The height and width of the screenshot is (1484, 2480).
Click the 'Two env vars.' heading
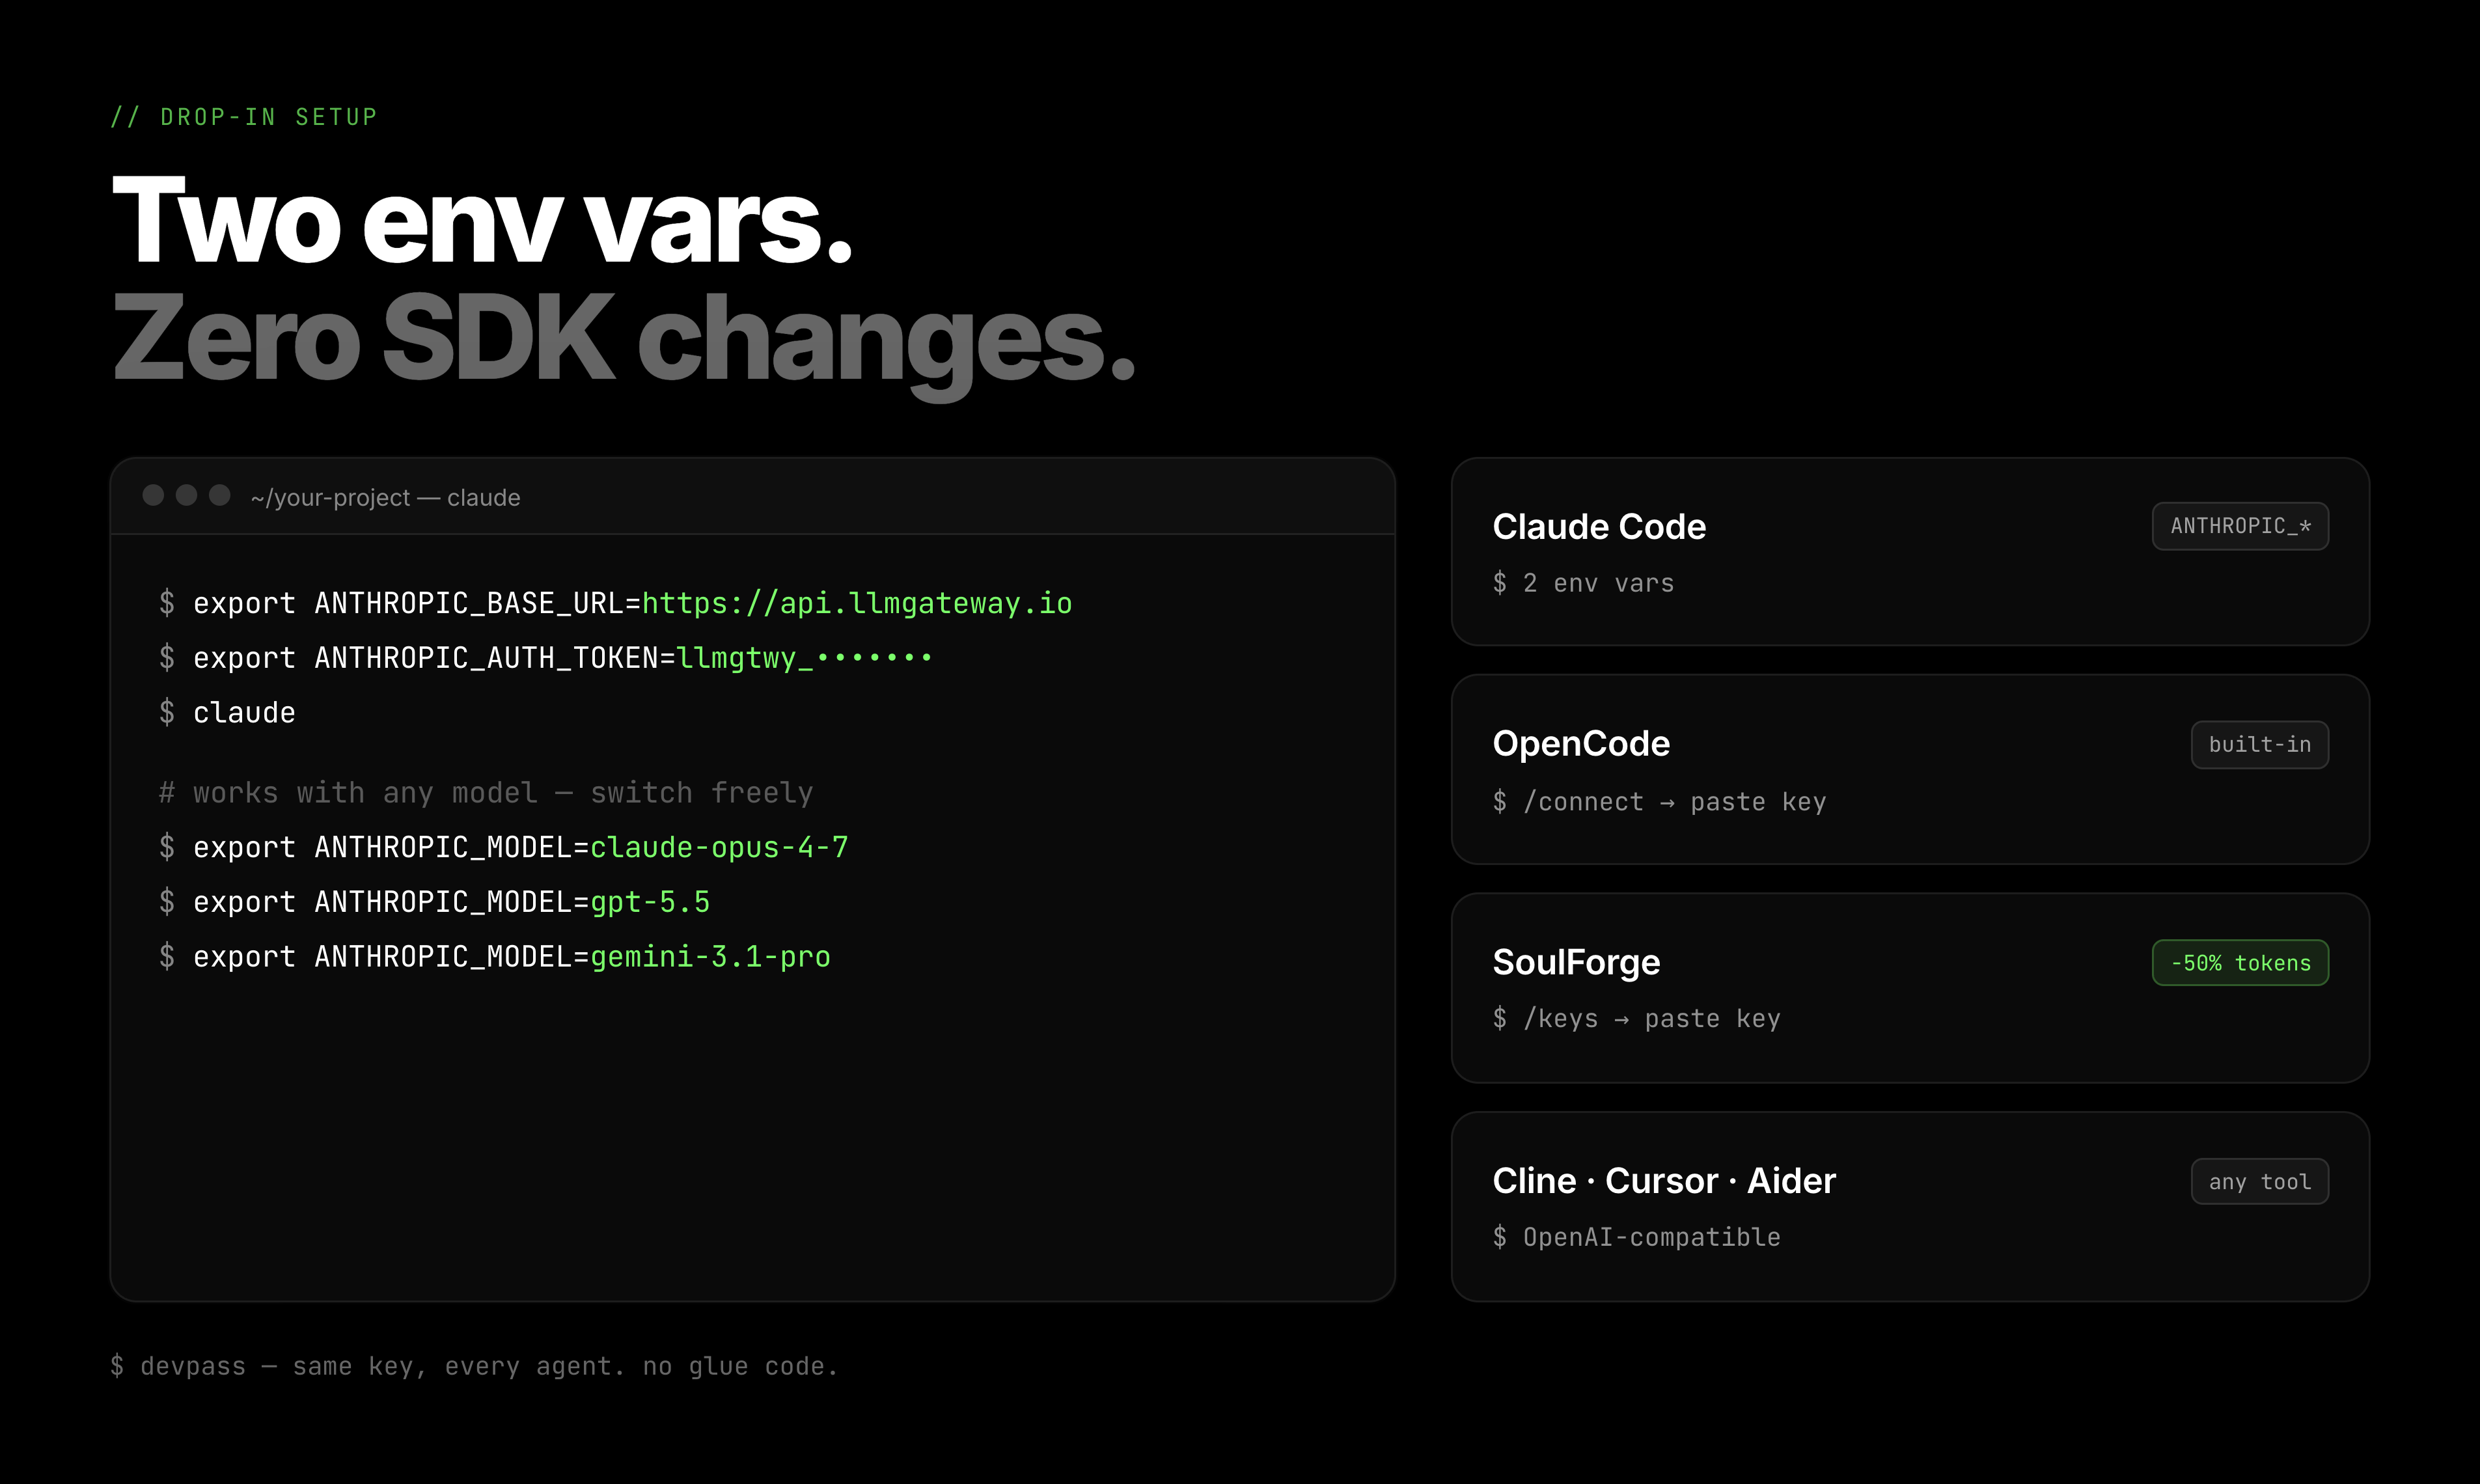pyautogui.click(x=482, y=220)
